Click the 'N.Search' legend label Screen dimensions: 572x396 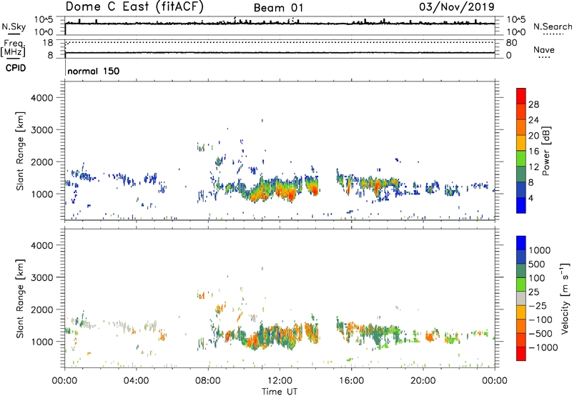coord(553,26)
